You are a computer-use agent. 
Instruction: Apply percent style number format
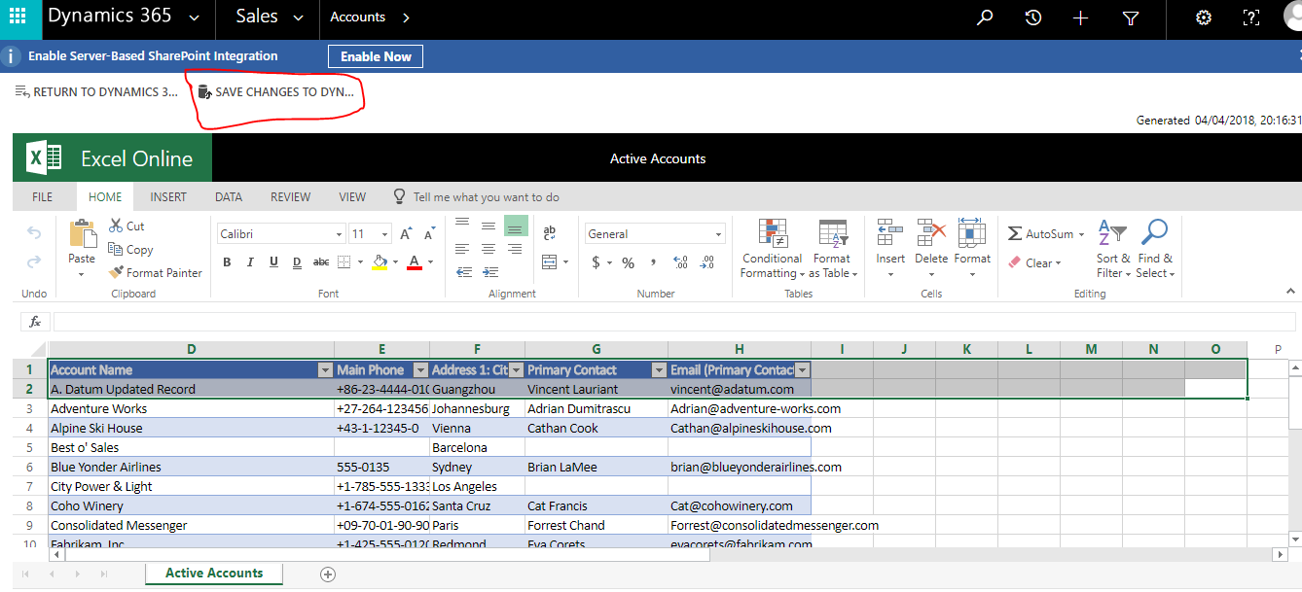(x=629, y=262)
